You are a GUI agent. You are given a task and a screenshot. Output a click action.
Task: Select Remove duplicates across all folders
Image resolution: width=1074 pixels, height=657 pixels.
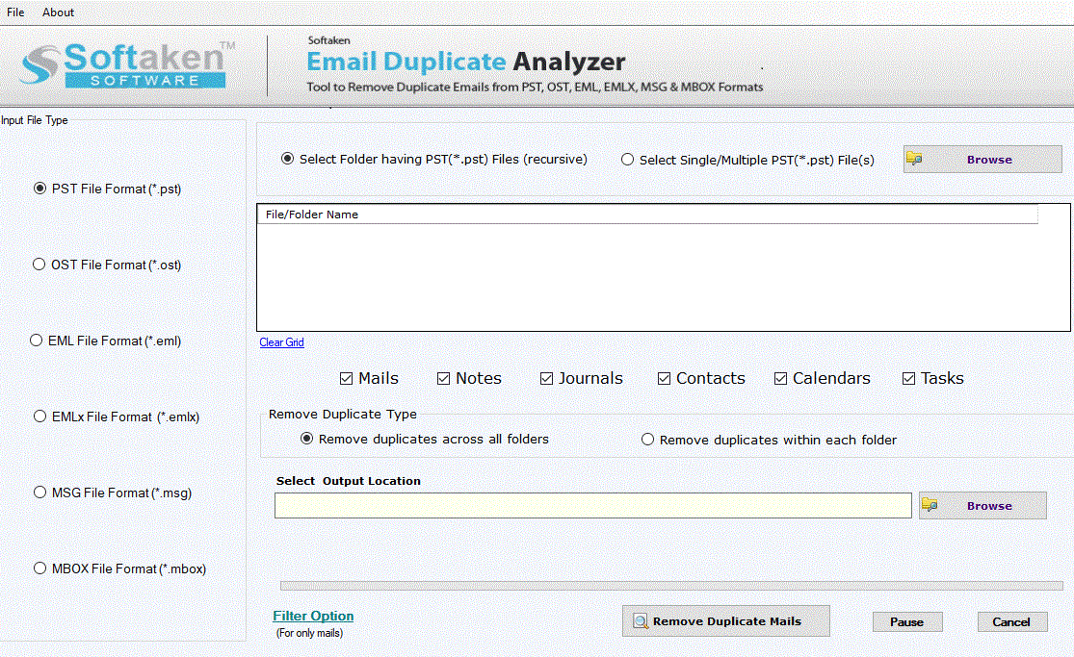coord(307,439)
